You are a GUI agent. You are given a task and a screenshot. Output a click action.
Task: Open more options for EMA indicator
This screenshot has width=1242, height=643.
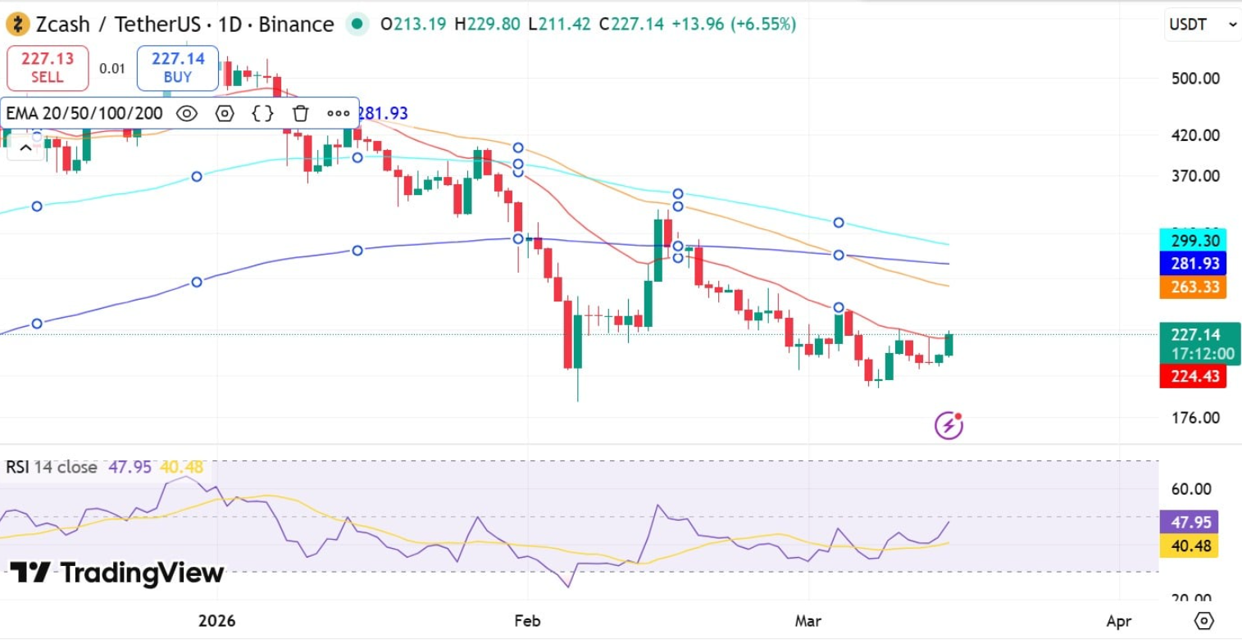pyautogui.click(x=338, y=113)
